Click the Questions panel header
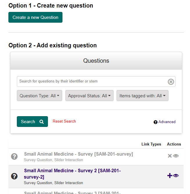Image resolution: width=190 pixels, height=194 pixels. pyautogui.click(x=96, y=61)
